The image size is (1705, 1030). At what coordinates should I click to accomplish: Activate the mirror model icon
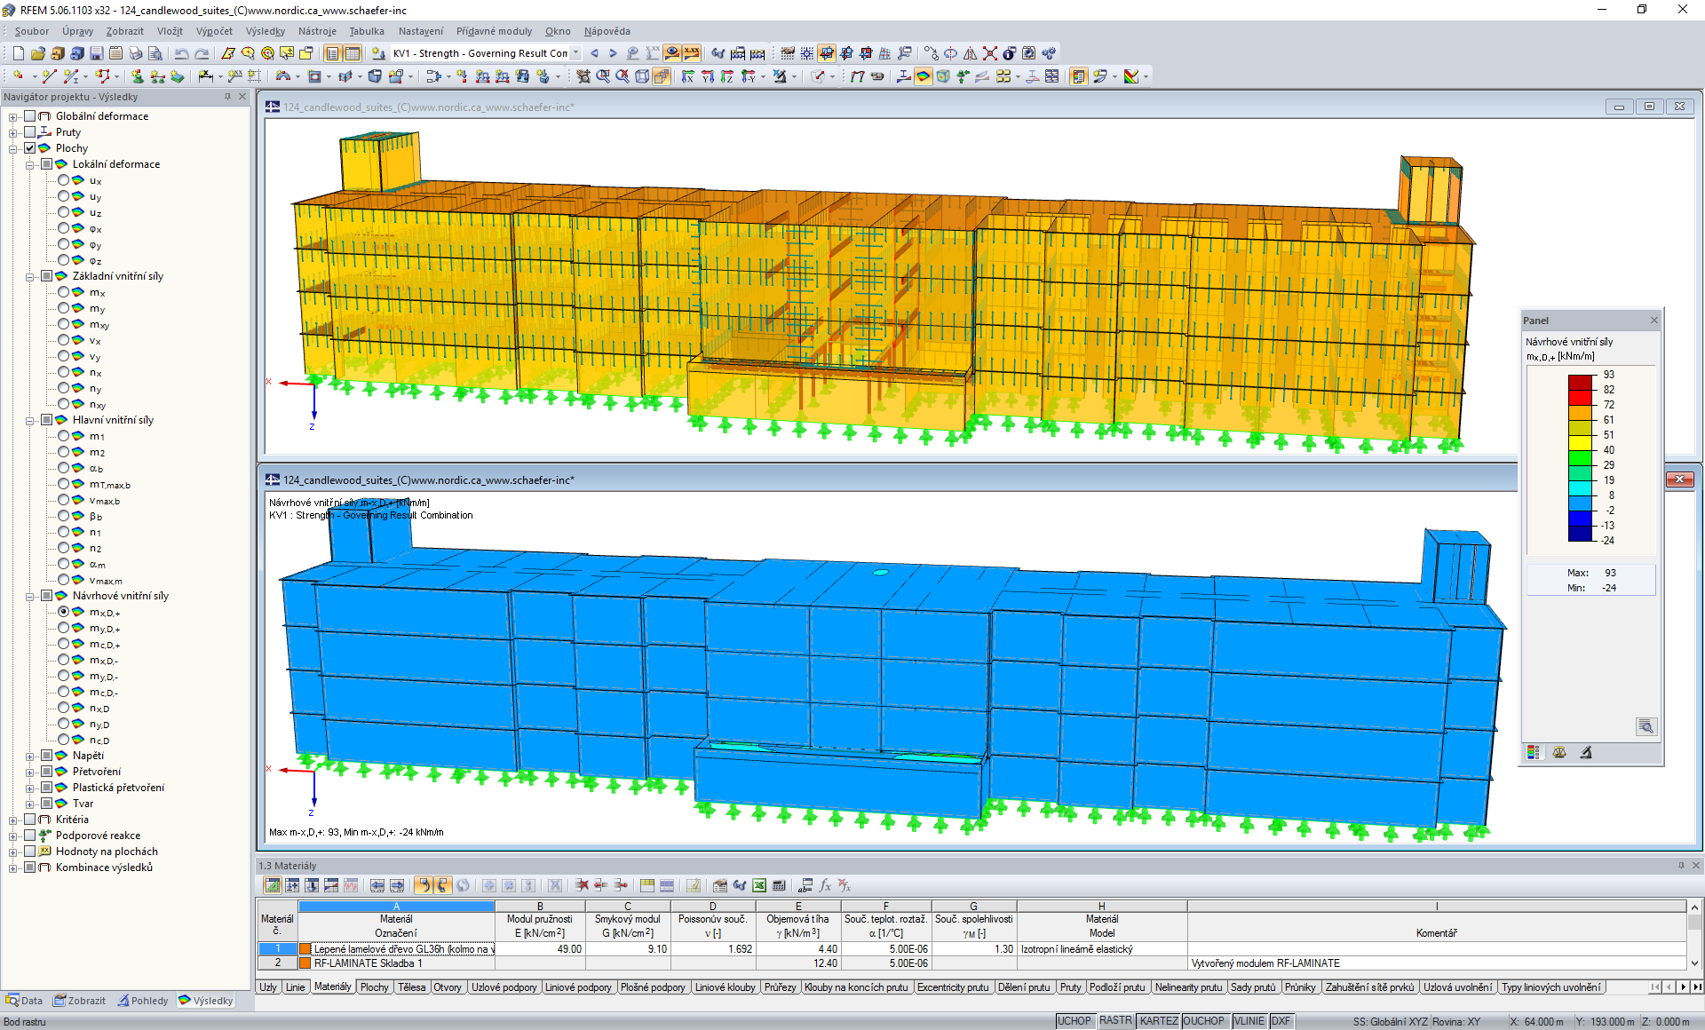971,53
